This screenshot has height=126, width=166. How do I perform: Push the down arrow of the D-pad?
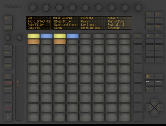[x=154, y=112]
